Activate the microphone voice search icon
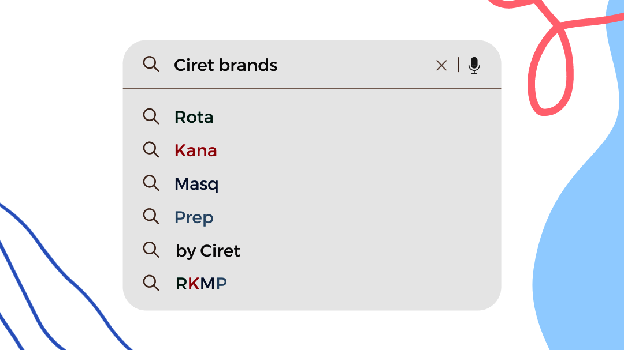Screen dimensions: 624x350 474,65
